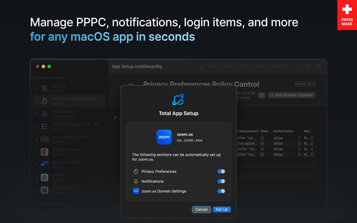Click the blue Set Up button
This screenshot has width=357, height=223.
coord(222,209)
